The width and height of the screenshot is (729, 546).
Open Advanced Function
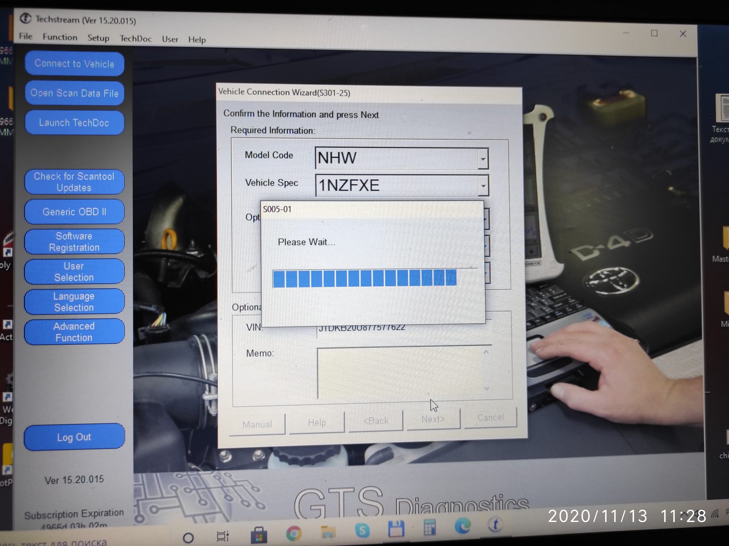click(x=74, y=331)
